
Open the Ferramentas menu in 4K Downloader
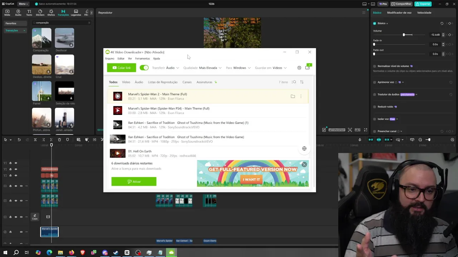tap(142, 59)
